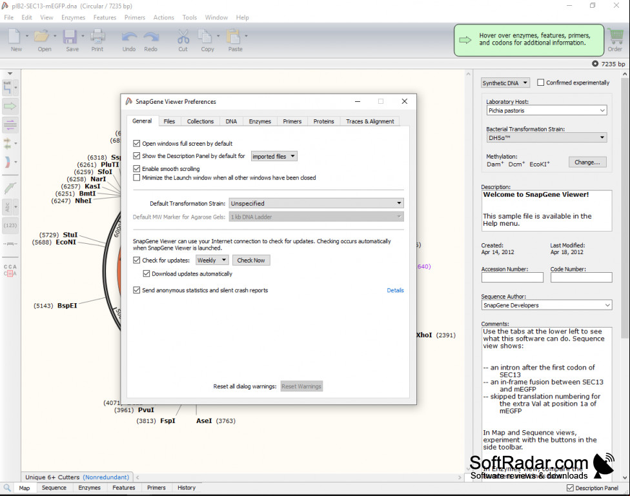Click the Save disk icon

click(x=70, y=36)
